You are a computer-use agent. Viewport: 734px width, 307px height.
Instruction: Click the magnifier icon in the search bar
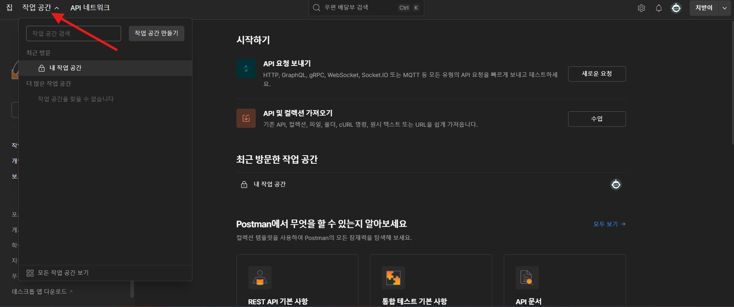[316, 8]
